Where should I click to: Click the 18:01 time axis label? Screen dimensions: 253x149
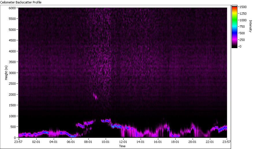click(x=175, y=142)
